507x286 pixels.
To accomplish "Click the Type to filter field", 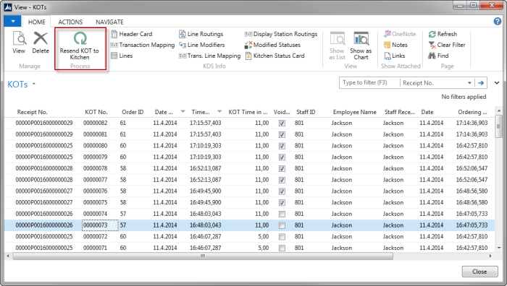I will tap(369, 83).
